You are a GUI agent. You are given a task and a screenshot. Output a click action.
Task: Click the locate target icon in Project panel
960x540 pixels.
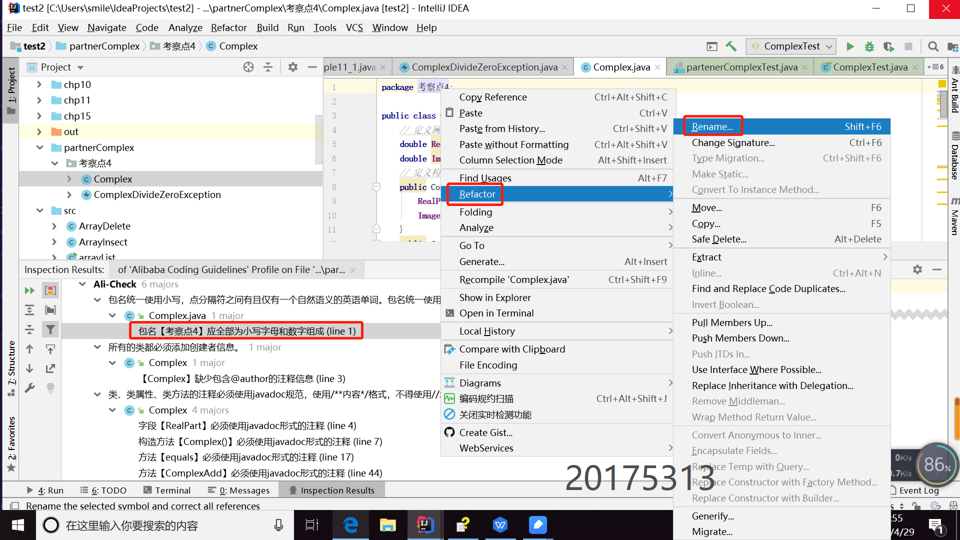[248, 67]
